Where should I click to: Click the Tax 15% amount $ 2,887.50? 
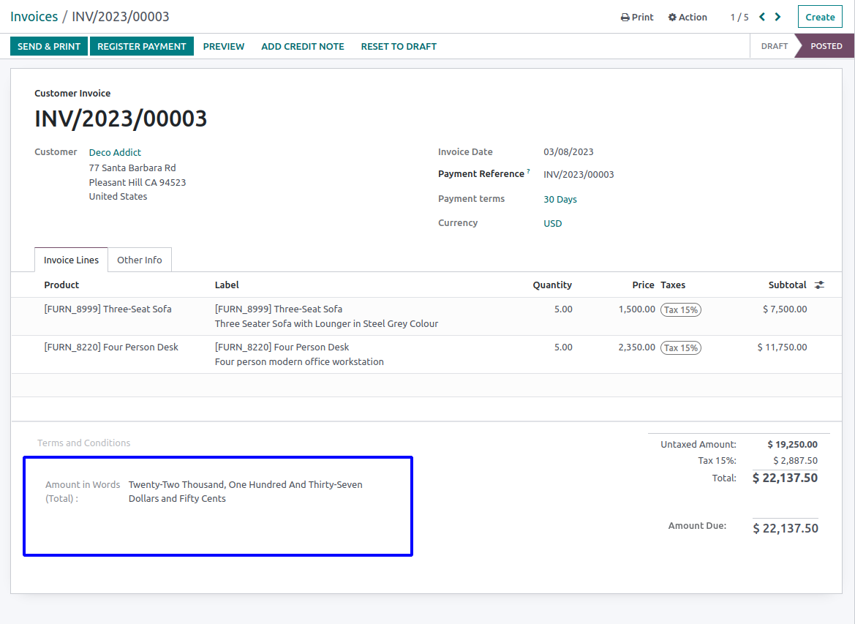[x=795, y=460]
